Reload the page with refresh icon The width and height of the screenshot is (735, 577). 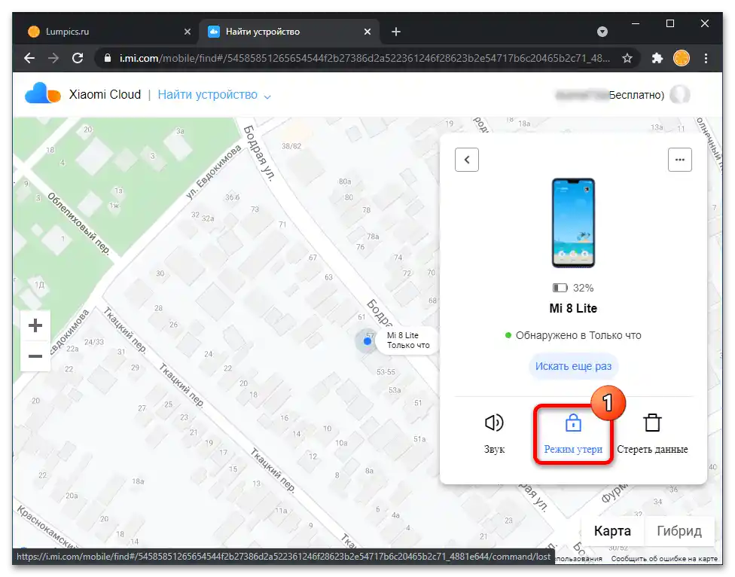pyautogui.click(x=78, y=58)
